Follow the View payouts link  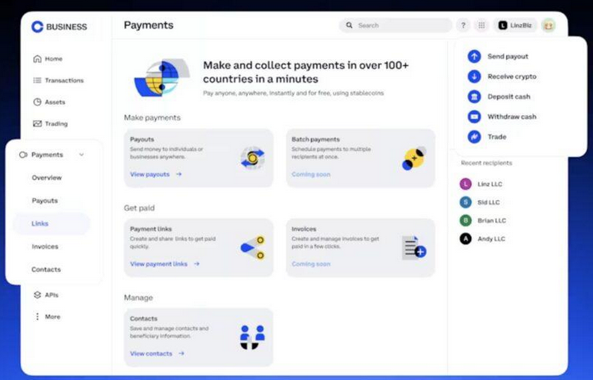pyautogui.click(x=156, y=174)
